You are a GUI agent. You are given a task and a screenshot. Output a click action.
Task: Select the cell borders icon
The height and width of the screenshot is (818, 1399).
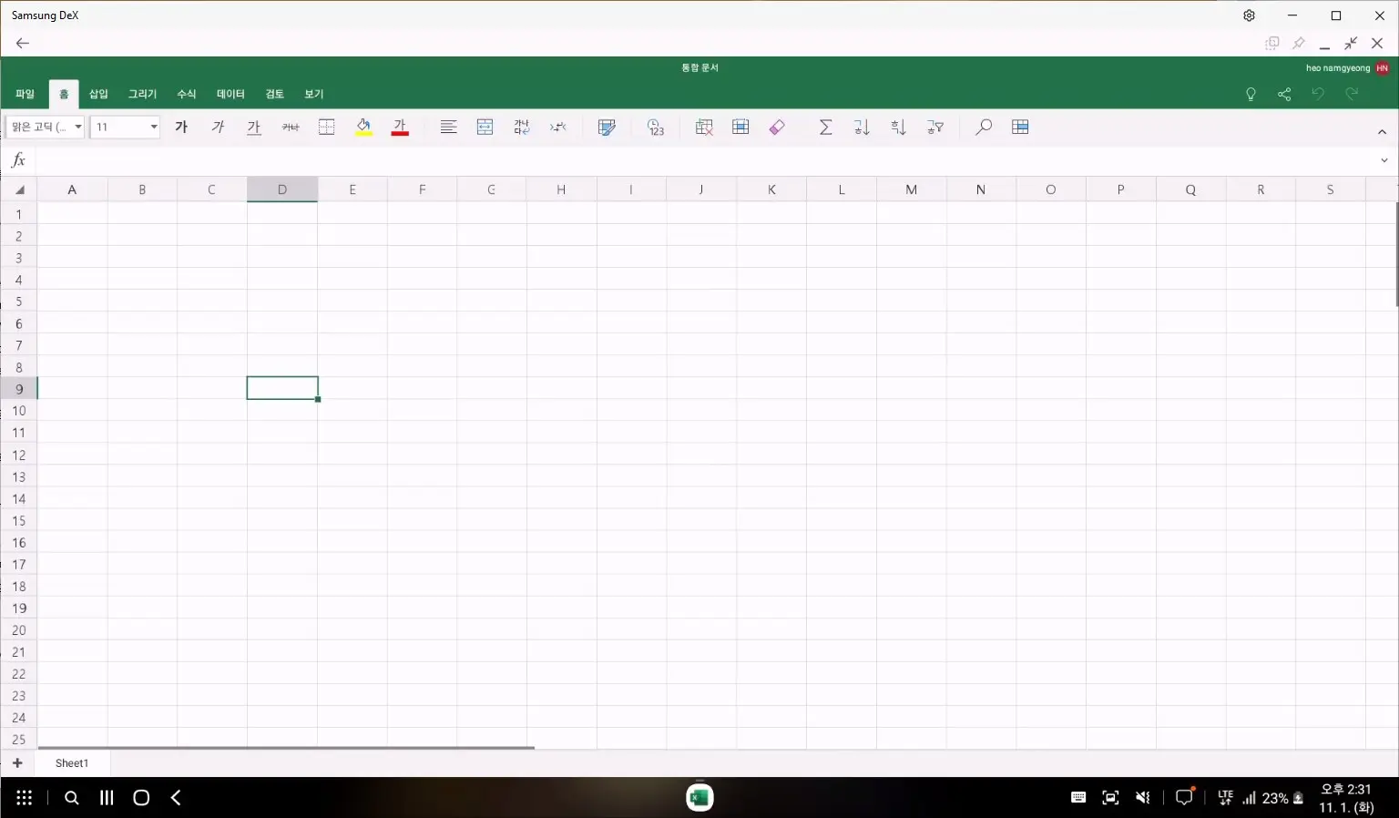(327, 127)
